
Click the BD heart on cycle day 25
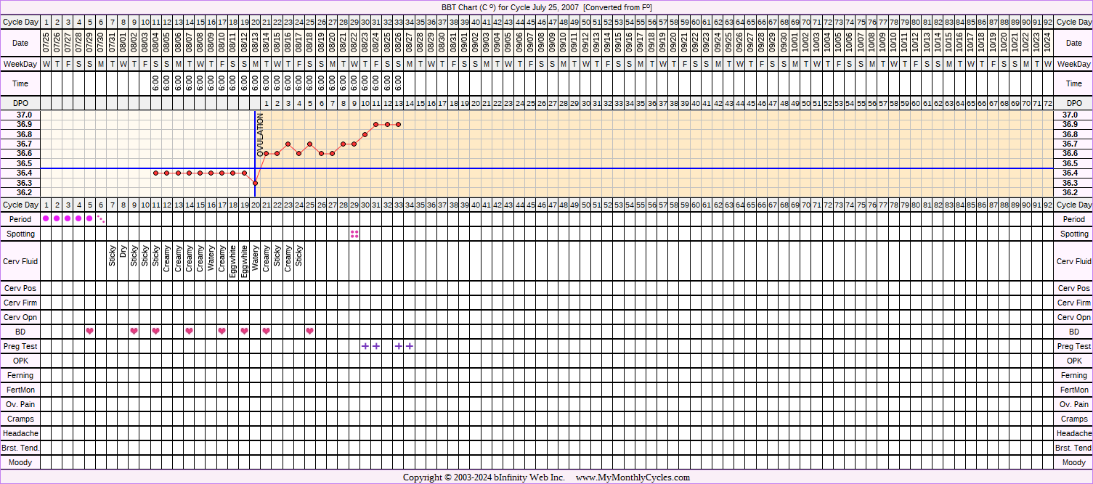pyautogui.click(x=310, y=332)
